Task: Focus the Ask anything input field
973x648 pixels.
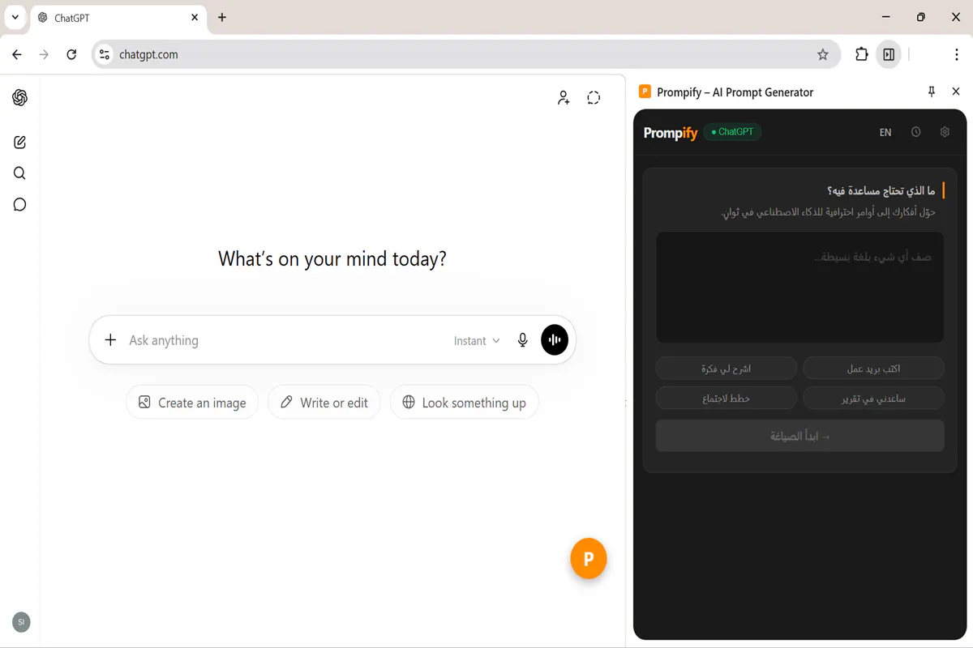Action: 284,340
